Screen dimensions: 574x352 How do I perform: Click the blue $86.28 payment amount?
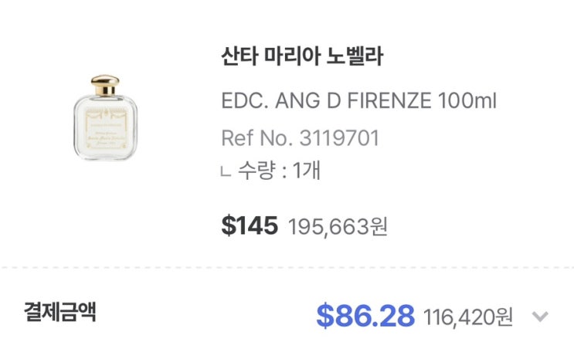[366, 315]
